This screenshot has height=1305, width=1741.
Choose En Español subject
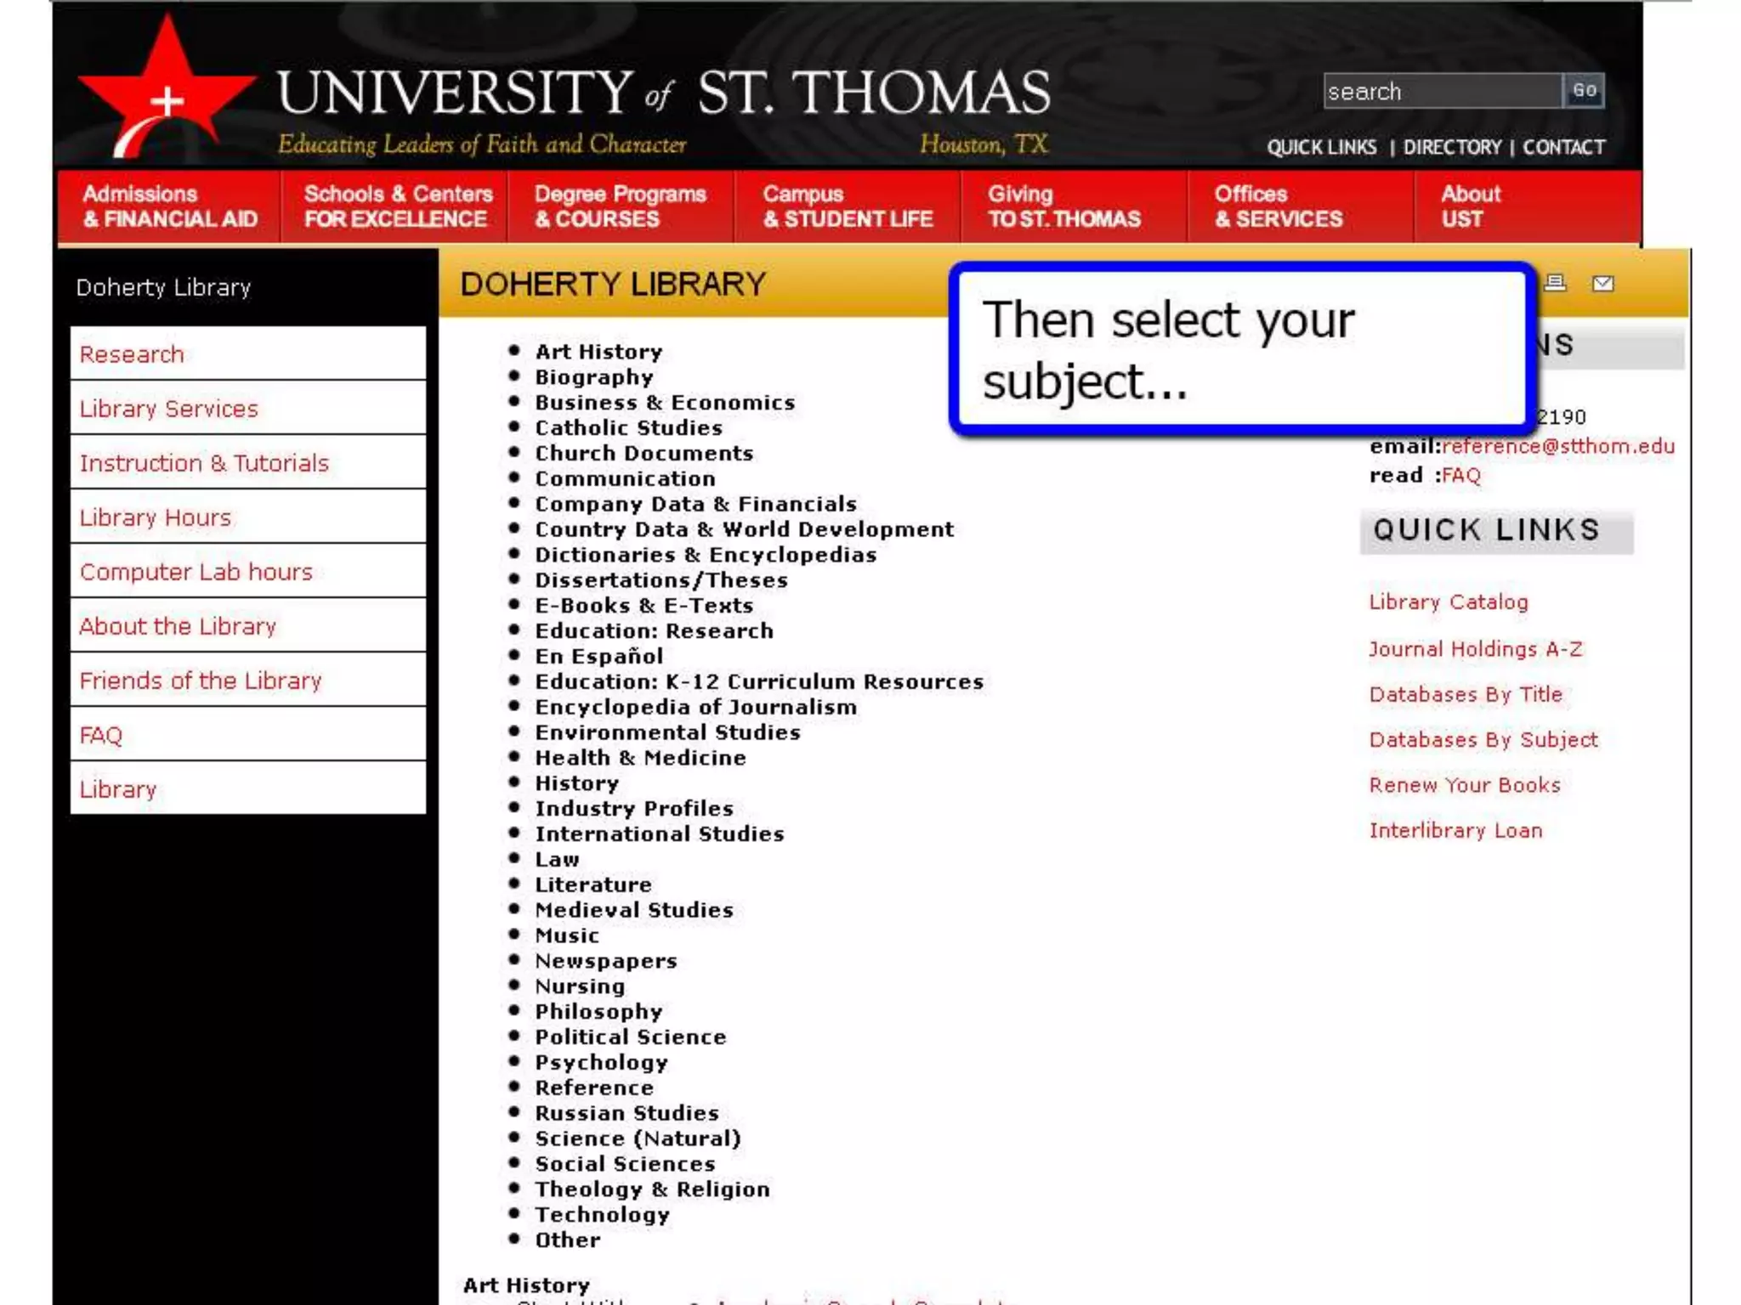(598, 656)
